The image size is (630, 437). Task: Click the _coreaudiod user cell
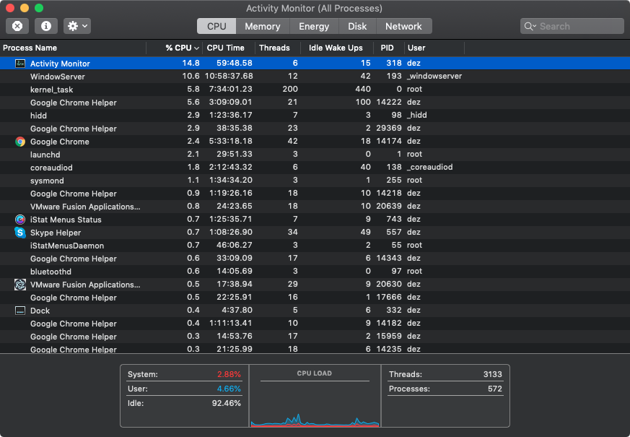click(x=430, y=167)
